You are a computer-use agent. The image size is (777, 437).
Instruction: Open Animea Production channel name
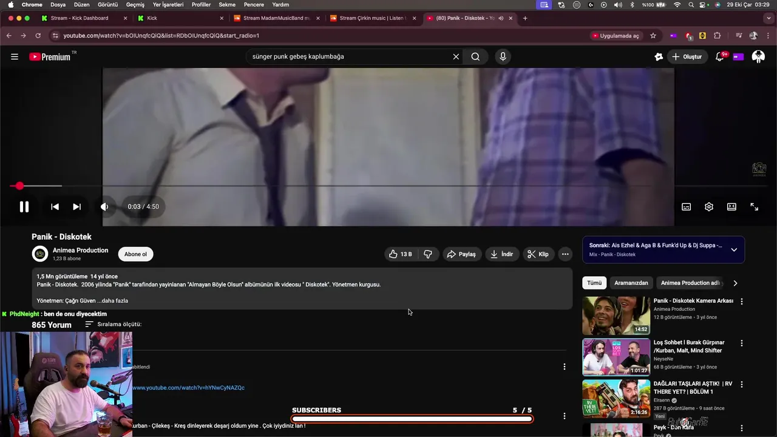pyautogui.click(x=80, y=250)
